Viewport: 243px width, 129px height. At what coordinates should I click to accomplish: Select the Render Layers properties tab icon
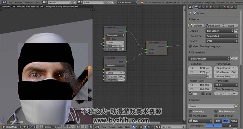pos(200,7)
